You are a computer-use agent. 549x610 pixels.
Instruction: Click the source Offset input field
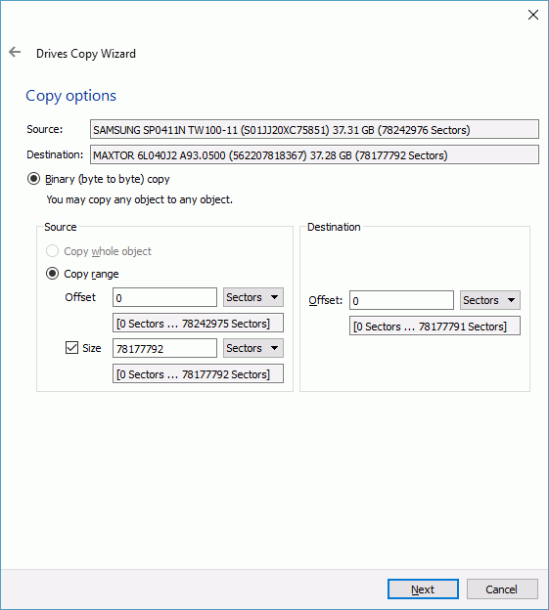tap(164, 297)
